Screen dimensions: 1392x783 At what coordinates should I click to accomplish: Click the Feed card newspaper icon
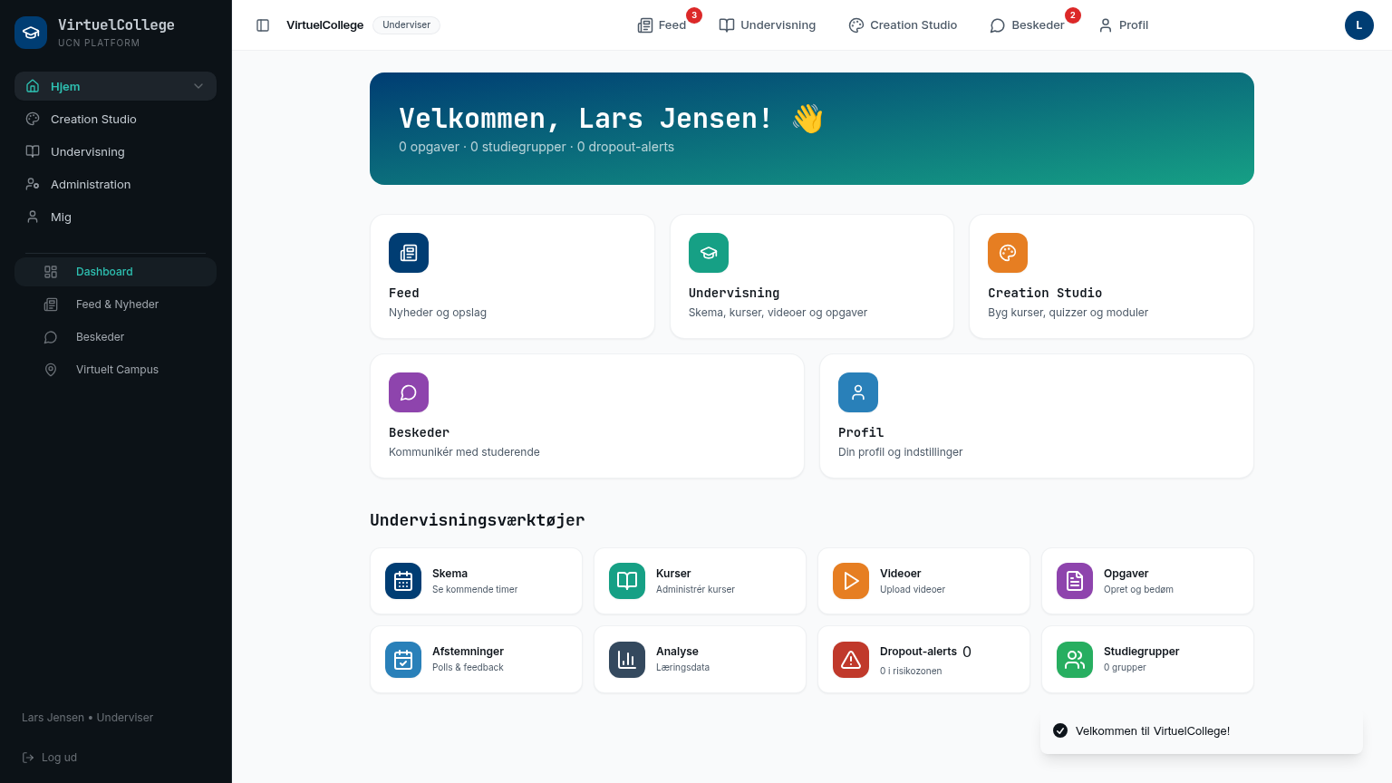409,253
